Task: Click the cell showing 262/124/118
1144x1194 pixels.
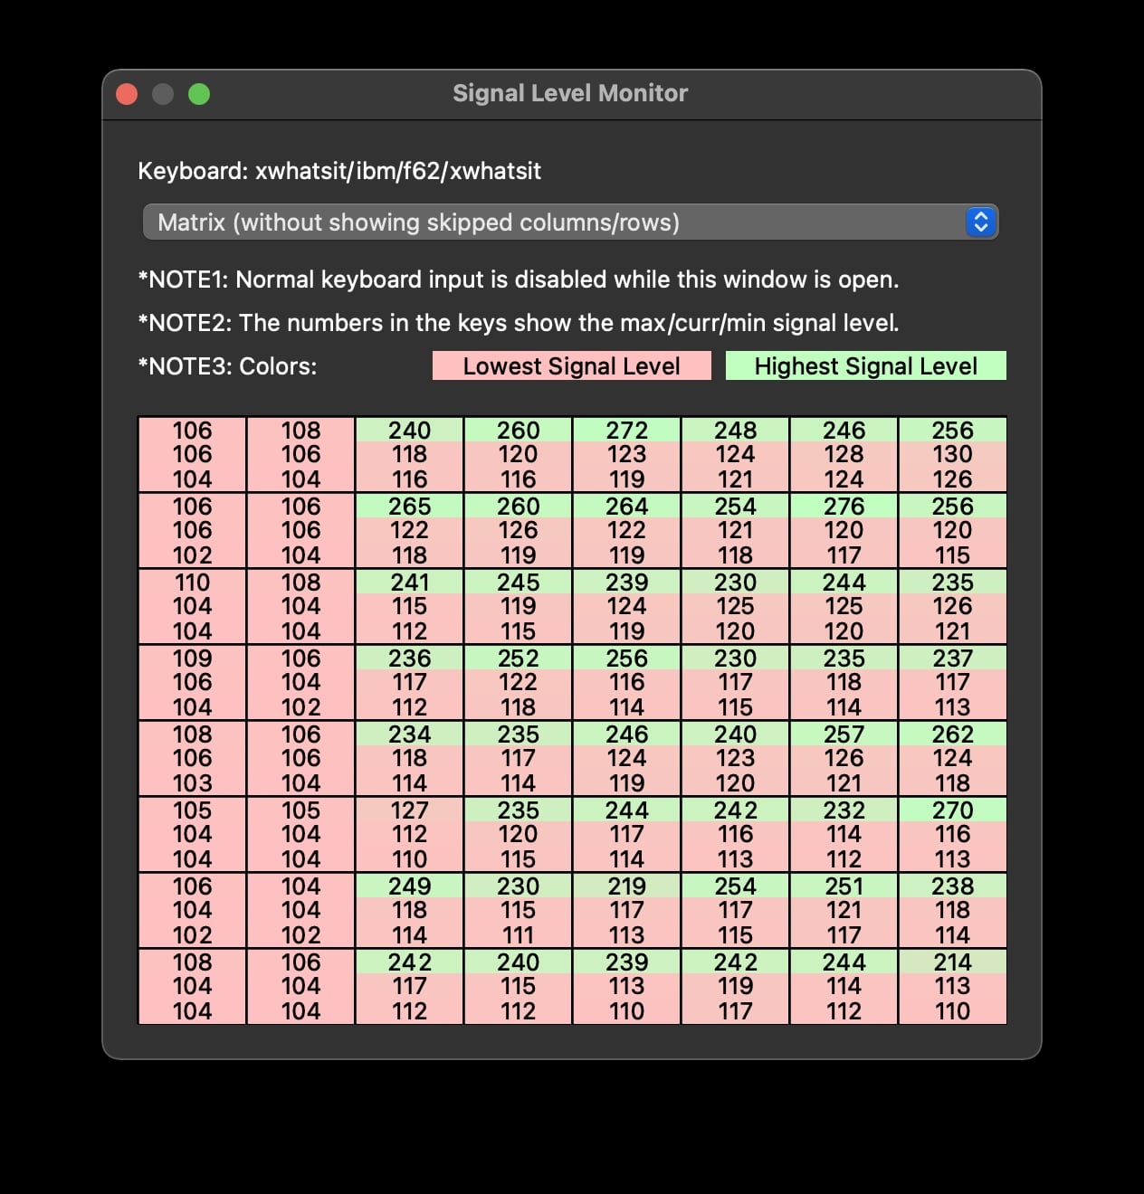Action: (x=953, y=759)
